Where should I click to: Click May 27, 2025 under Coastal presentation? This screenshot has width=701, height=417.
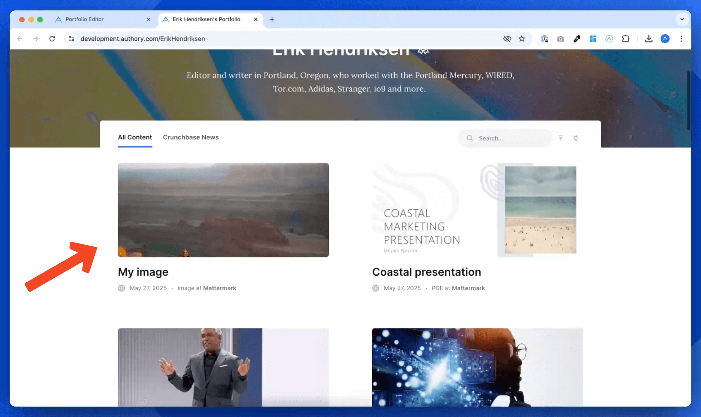point(402,288)
